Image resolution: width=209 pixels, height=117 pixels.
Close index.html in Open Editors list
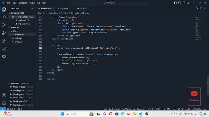pos(13,17)
